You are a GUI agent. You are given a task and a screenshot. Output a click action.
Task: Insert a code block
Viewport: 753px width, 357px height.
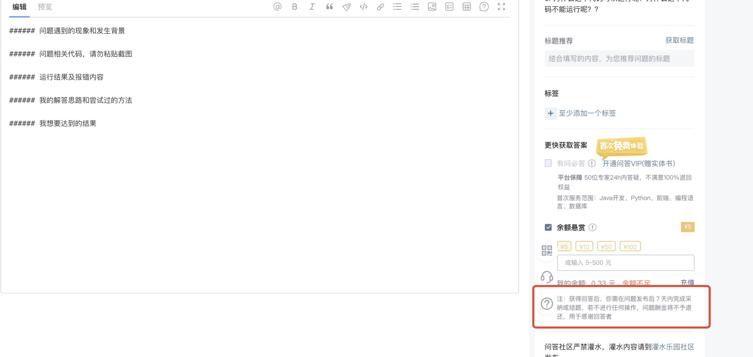coord(363,7)
